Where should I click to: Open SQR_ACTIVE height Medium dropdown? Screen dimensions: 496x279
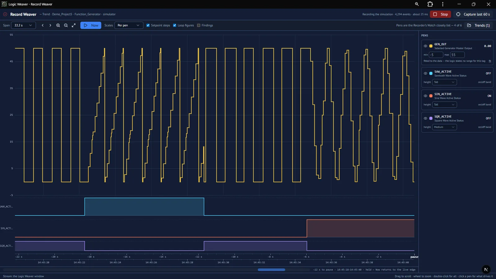point(444,127)
